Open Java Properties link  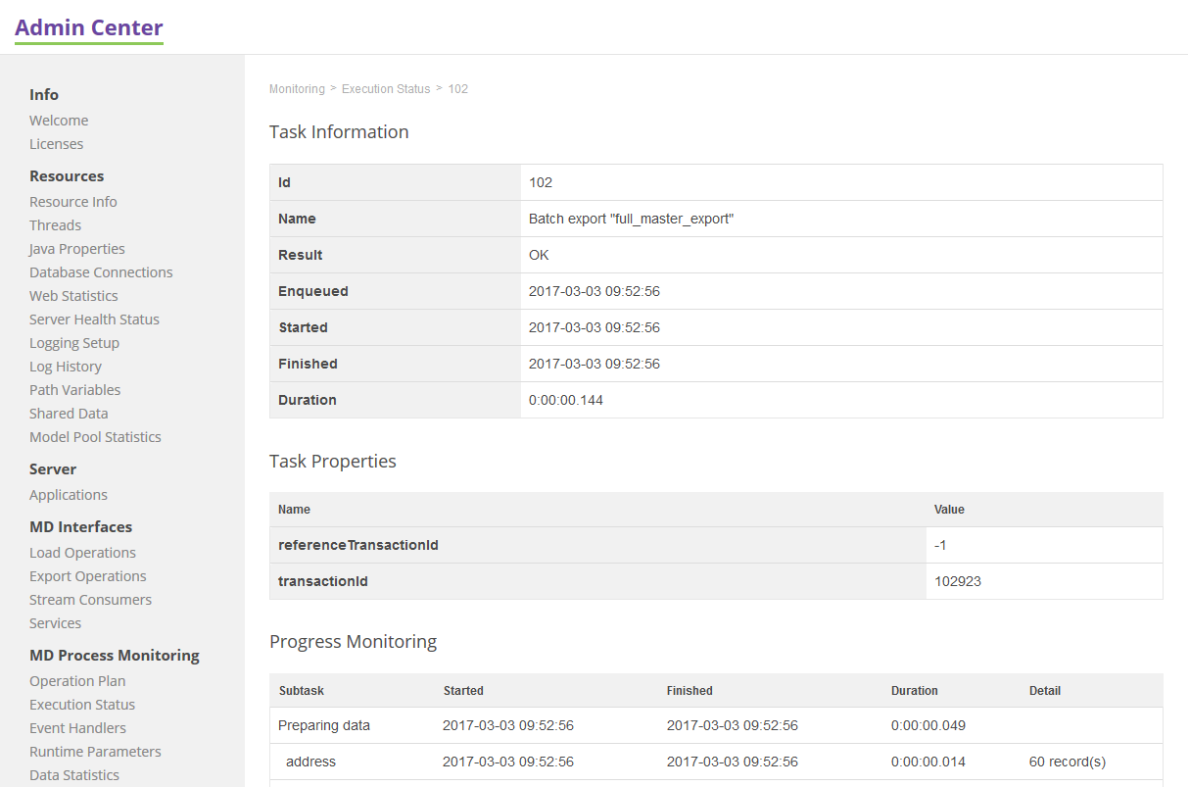(x=77, y=249)
